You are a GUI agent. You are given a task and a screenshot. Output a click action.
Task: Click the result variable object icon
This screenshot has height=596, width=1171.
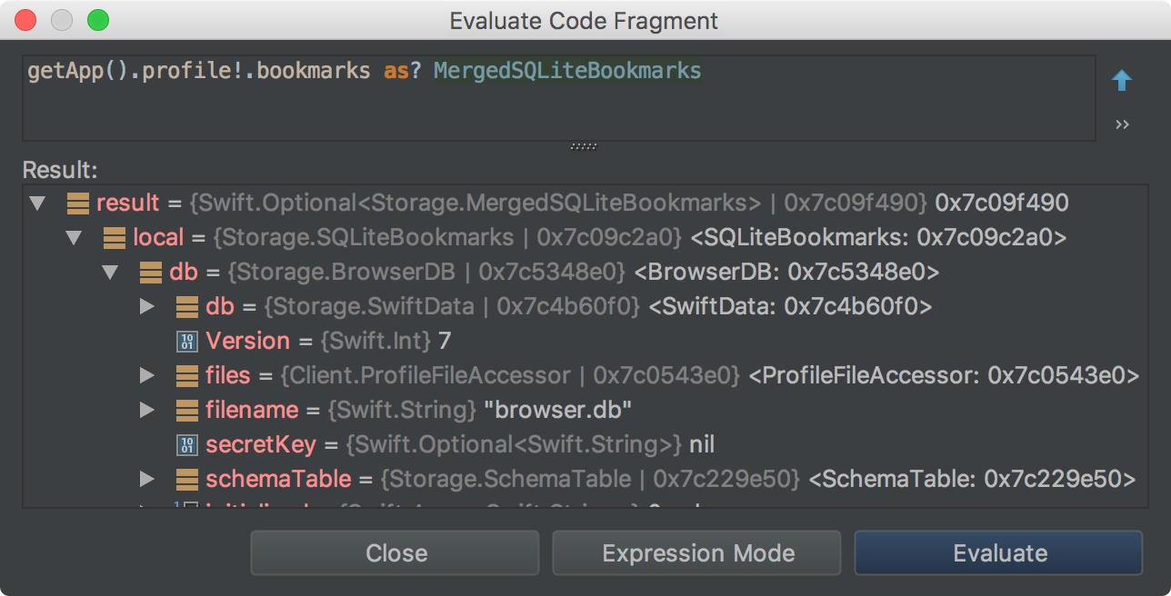tap(78, 203)
